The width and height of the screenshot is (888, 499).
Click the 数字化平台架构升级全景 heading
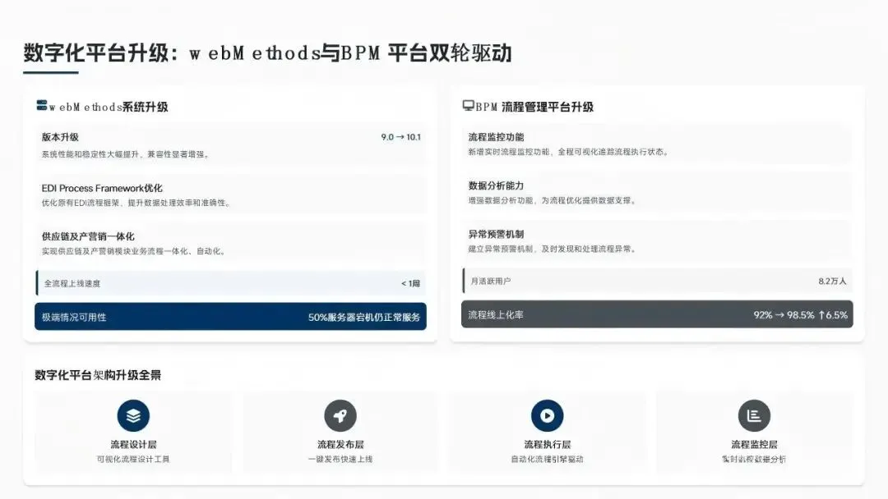[x=98, y=375]
